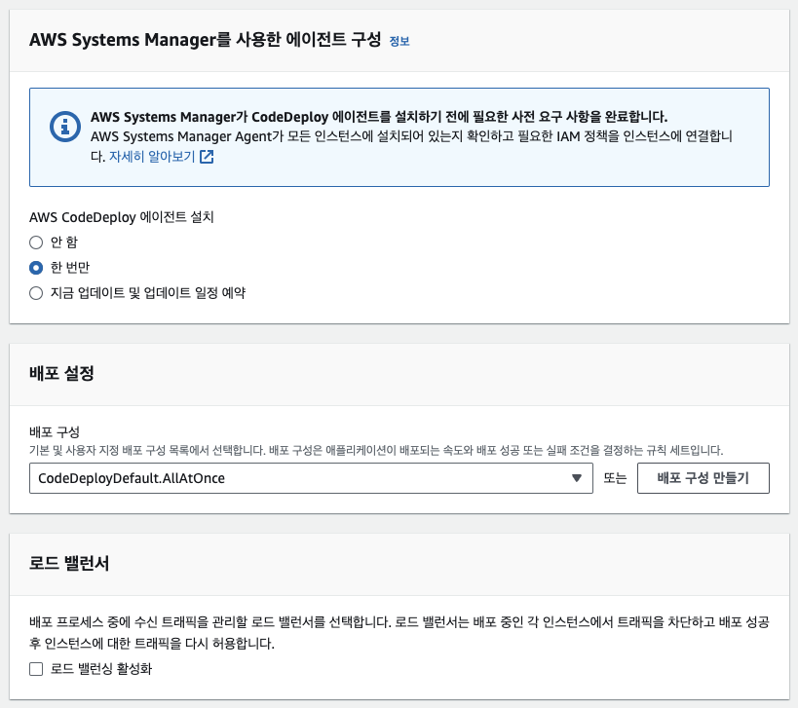Click the blue info circle icon in the notice
This screenshot has width=798, height=708.
[x=65, y=127]
